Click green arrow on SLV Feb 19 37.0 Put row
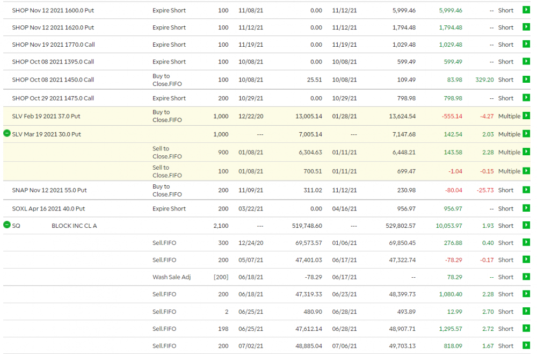 pyautogui.click(x=526, y=116)
